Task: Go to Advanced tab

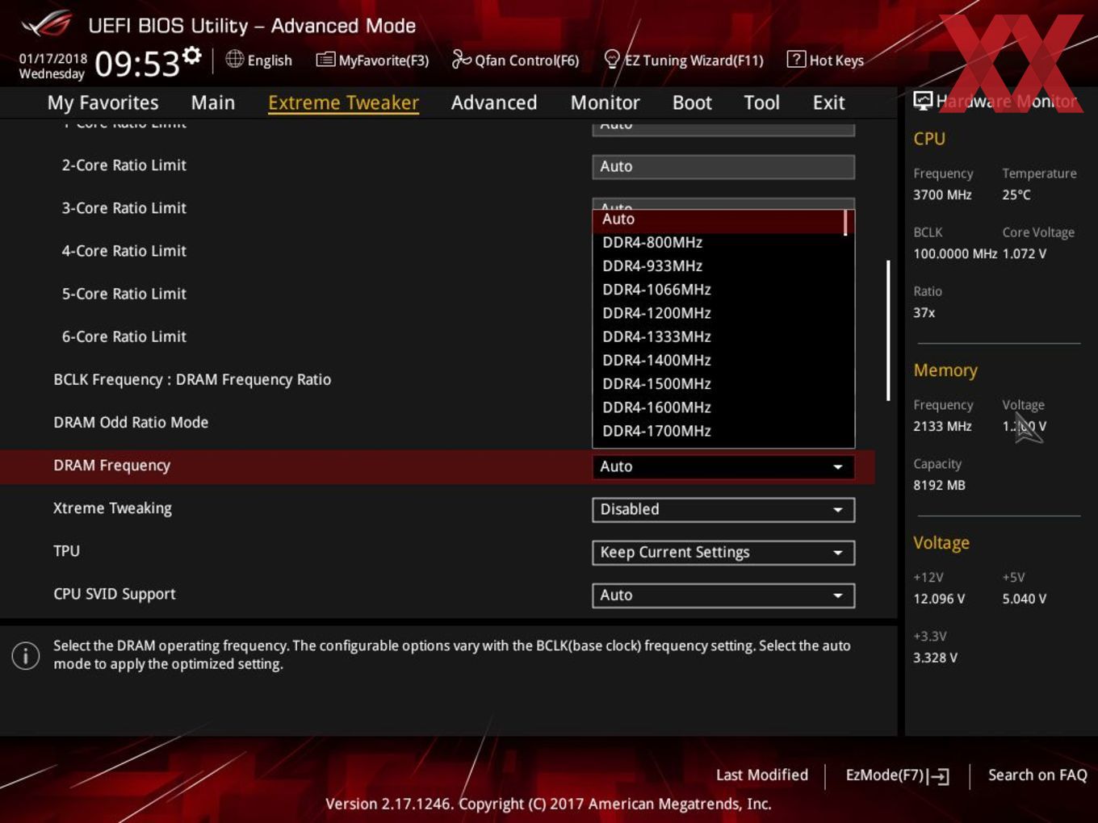Action: [x=494, y=102]
